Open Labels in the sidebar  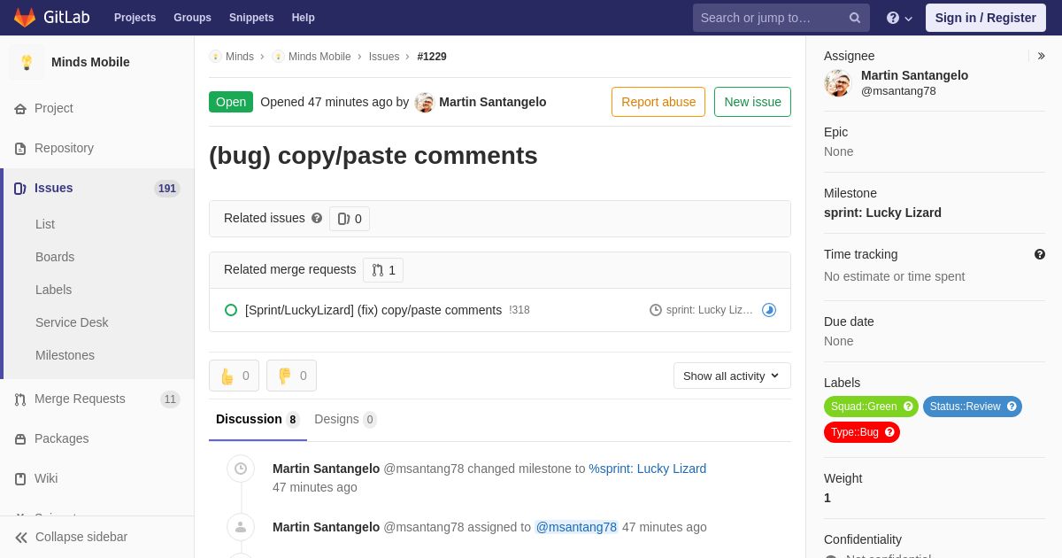[53, 290]
